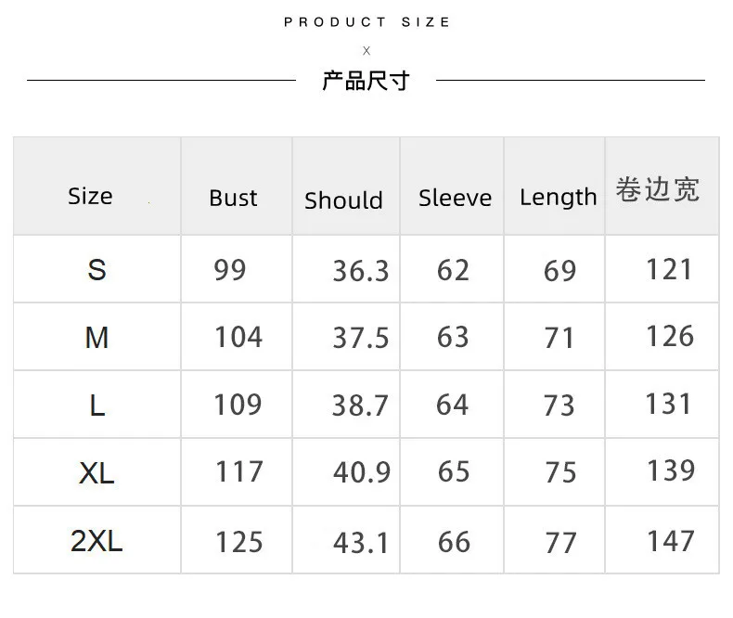Click the small x under heading
This screenshot has width=733, height=618.
(366, 51)
